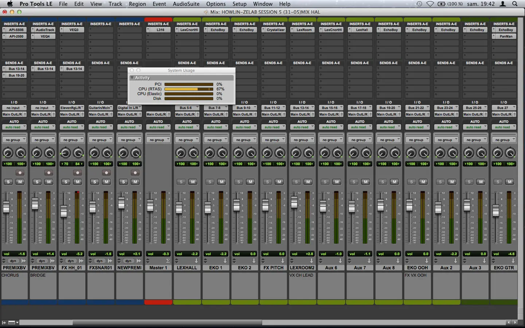Click the horizontal scrollbar at window bottom
This screenshot has height=328, width=525.
[167, 323]
